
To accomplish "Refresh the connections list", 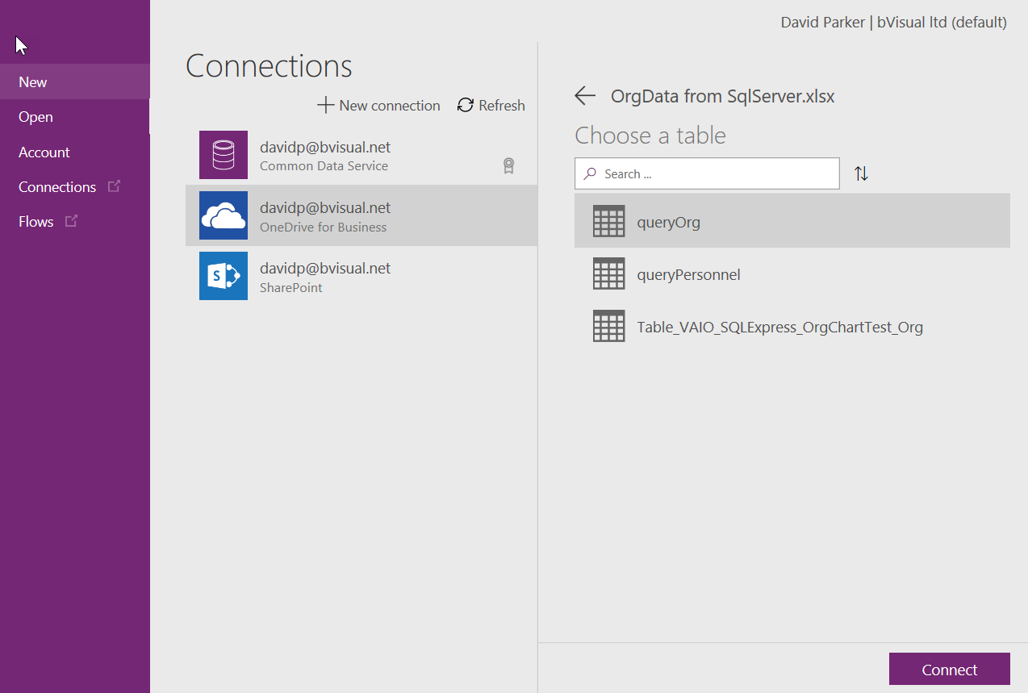I will click(491, 105).
